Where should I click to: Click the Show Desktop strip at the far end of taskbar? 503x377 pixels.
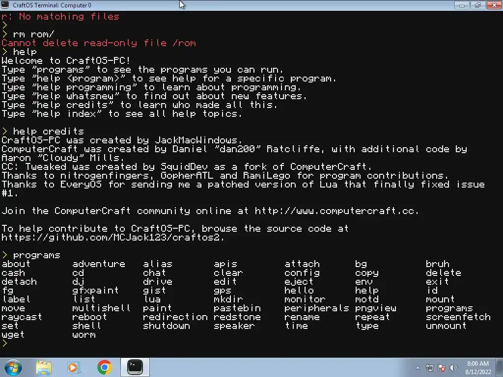(x=500, y=367)
